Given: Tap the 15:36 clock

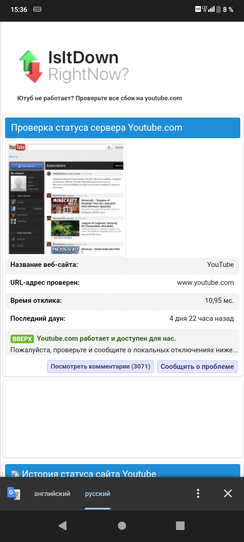Looking at the screenshot, I should tap(19, 9).
